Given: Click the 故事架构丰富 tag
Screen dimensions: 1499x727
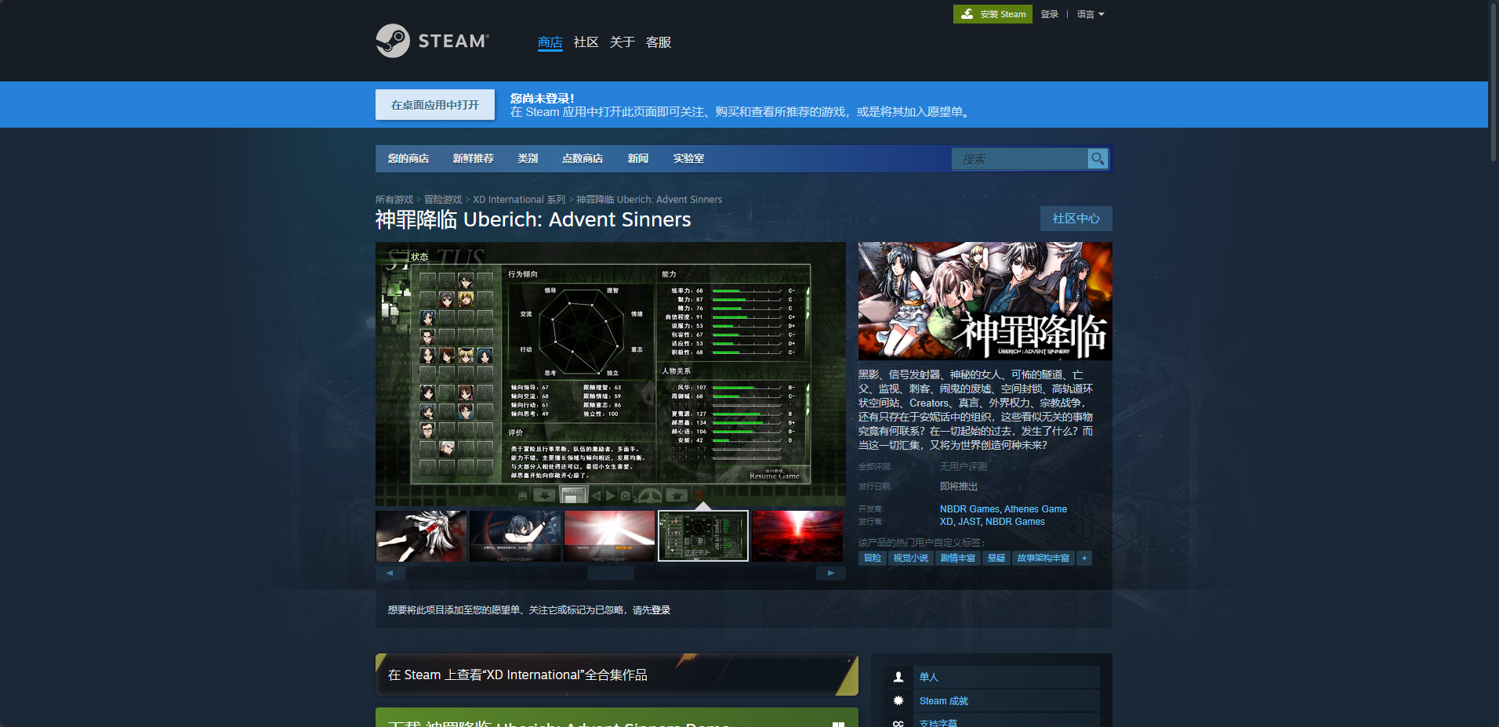Looking at the screenshot, I should [x=1043, y=559].
